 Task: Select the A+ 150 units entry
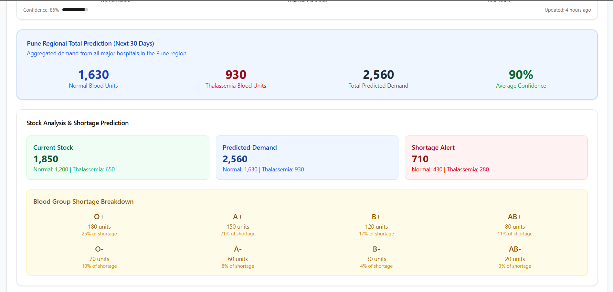point(238,225)
